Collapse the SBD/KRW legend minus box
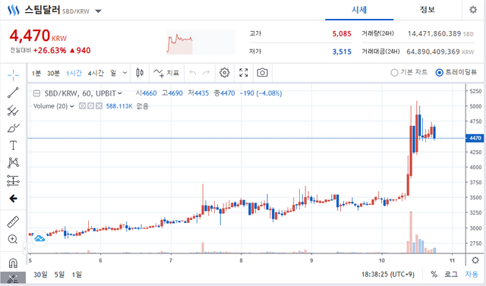Viewport: 486px width, 286px height. point(37,93)
